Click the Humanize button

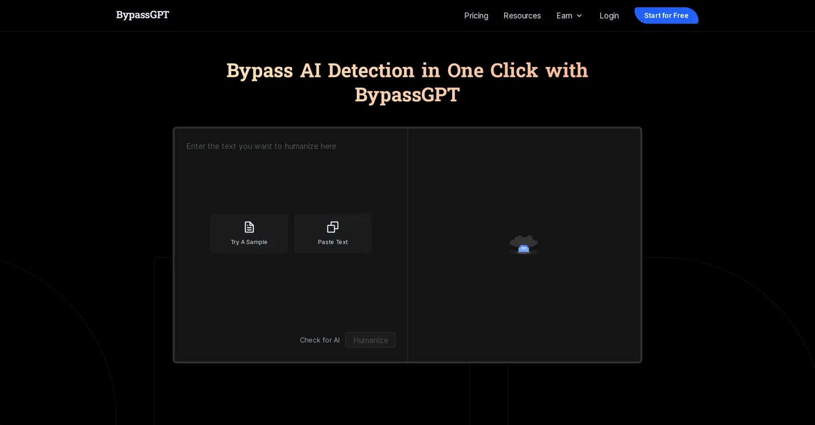[x=371, y=340]
